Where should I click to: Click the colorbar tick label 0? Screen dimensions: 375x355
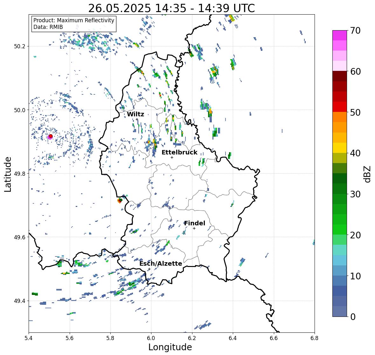tap(353, 317)
